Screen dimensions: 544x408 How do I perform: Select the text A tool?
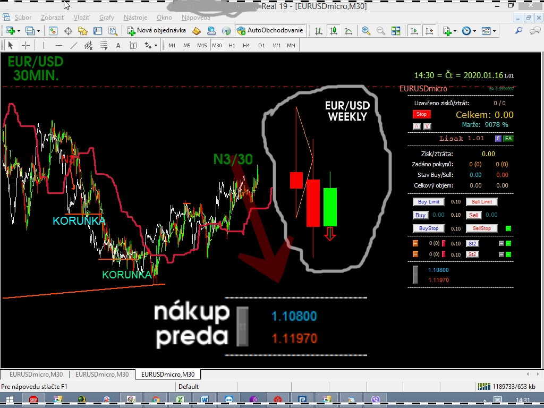point(118,46)
